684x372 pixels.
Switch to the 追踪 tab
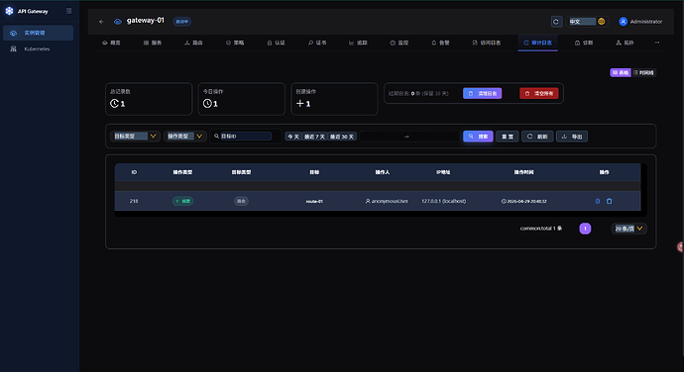pyautogui.click(x=358, y=43)
